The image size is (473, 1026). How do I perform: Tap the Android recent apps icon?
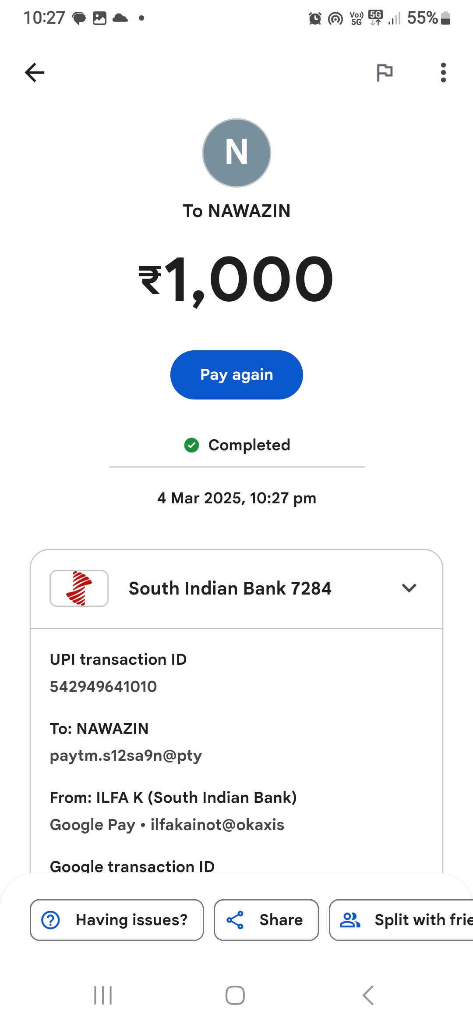[x=103, y=995]
